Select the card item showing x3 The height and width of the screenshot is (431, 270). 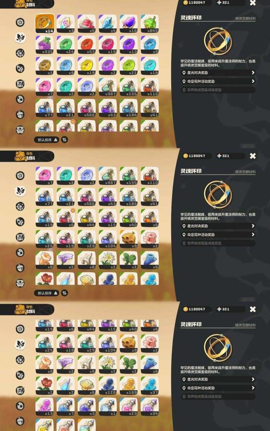click(66, 24)
